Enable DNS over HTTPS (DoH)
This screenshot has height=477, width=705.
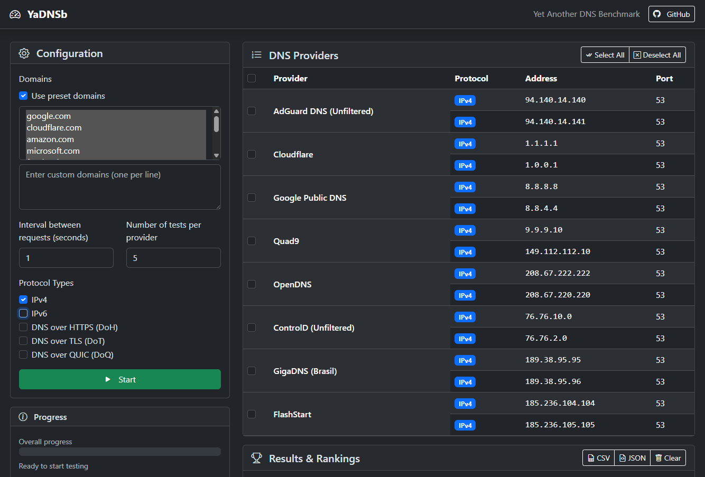point(23,327)
